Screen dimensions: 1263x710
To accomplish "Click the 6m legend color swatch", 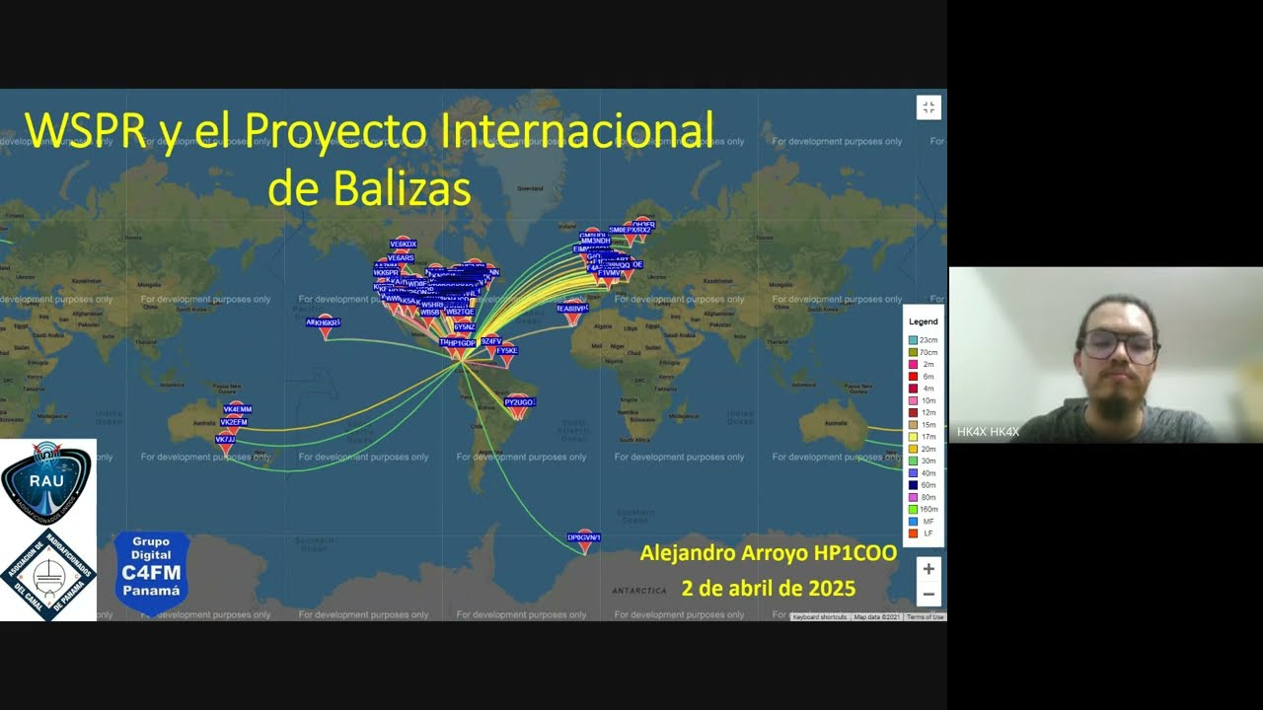I will click(x=914, y=376).
